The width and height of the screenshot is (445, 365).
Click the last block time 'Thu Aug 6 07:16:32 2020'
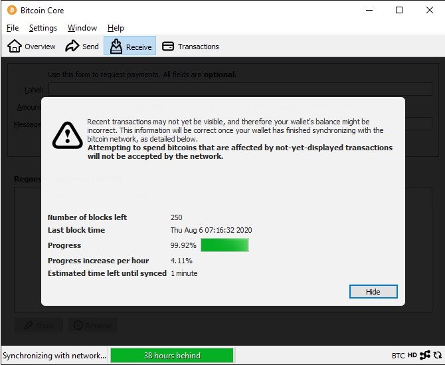(211, 230)
